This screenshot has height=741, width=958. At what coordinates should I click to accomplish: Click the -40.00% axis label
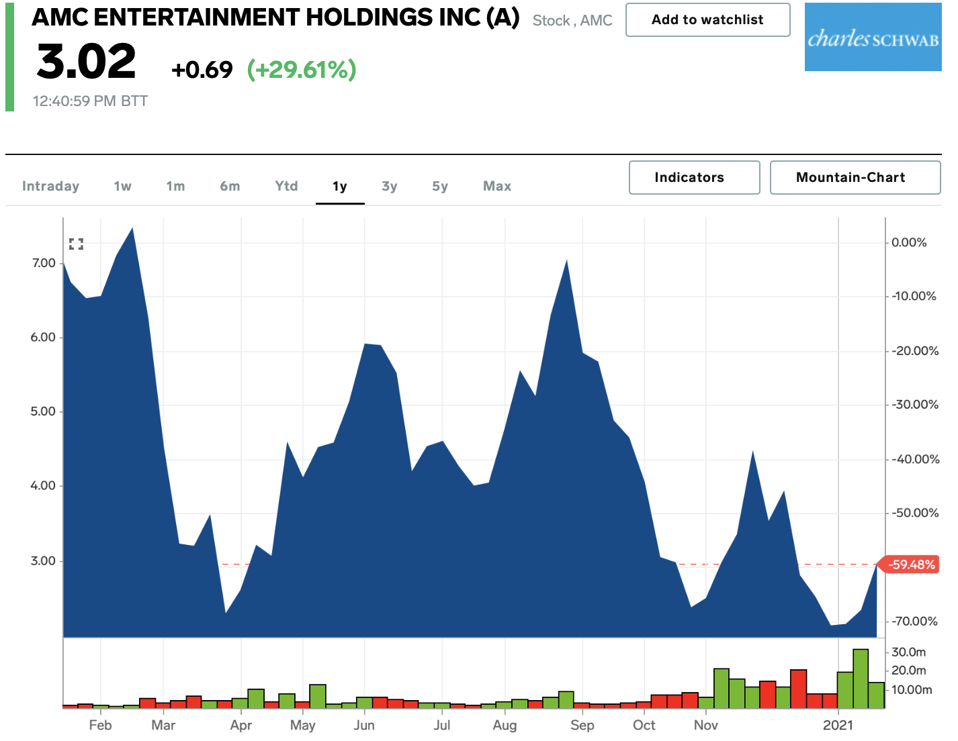point(915,460)
